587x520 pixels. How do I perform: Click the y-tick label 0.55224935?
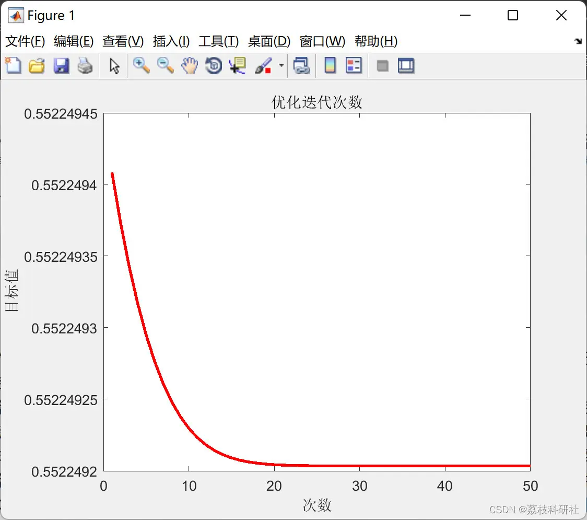pyautogui.click(x=61, y=257)
